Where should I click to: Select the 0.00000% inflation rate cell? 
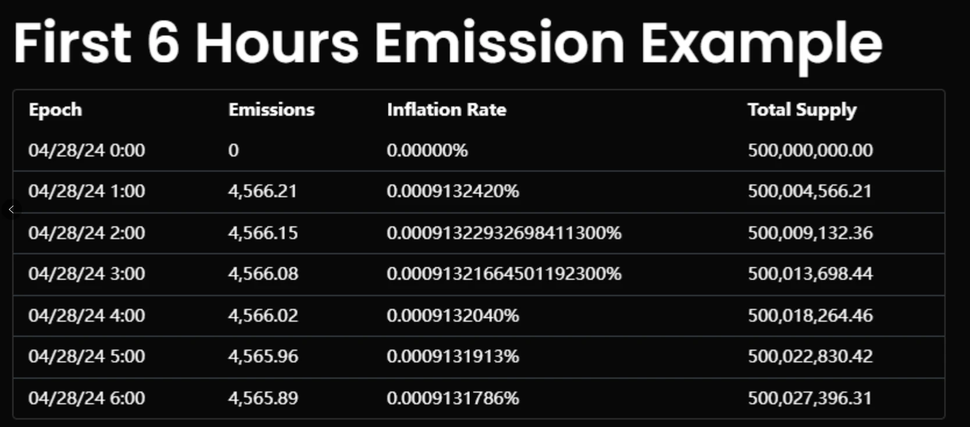pos(427,151)
